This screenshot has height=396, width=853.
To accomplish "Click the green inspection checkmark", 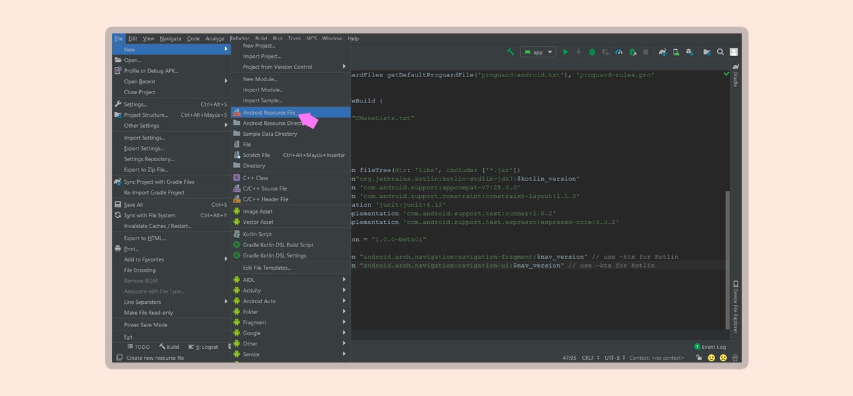I will (726, 74).
